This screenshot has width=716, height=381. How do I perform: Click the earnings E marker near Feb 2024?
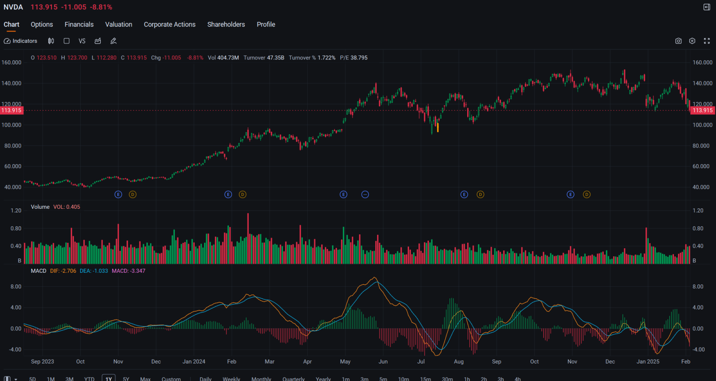coord(228,195)
